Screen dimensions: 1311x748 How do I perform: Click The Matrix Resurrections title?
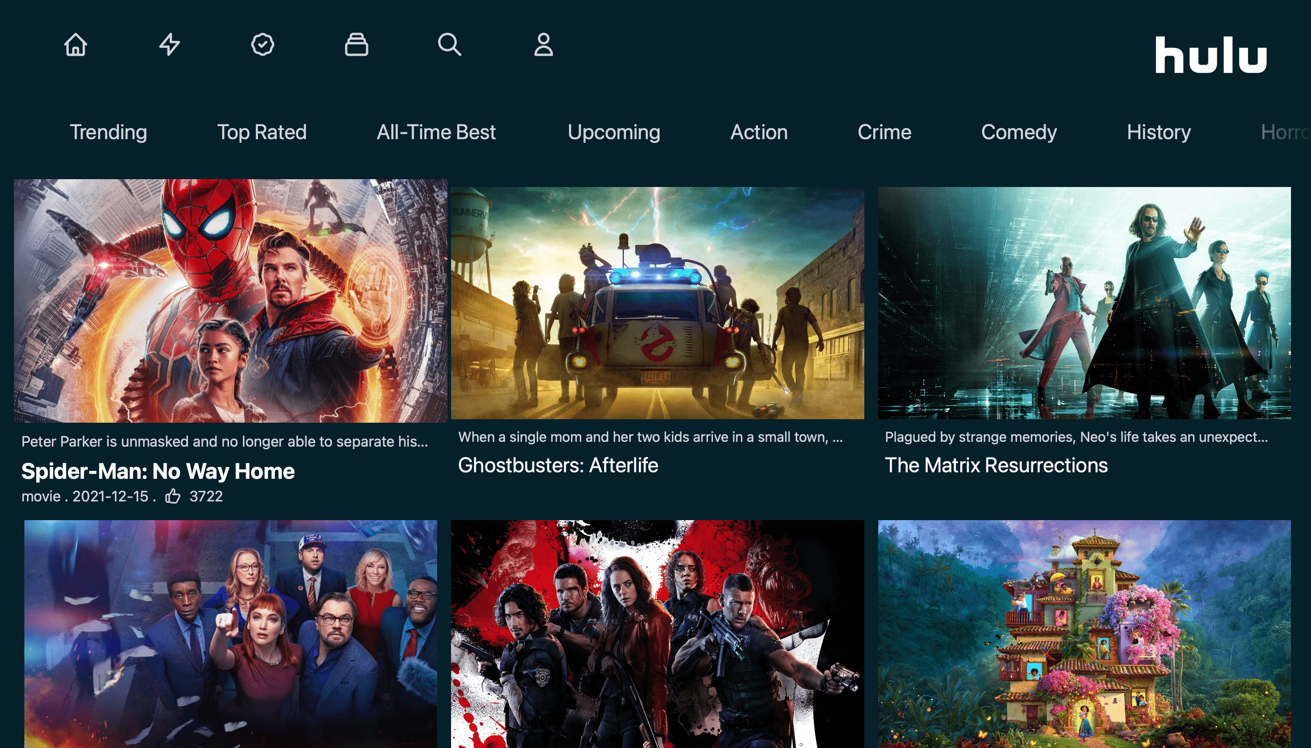click(996, 465)
